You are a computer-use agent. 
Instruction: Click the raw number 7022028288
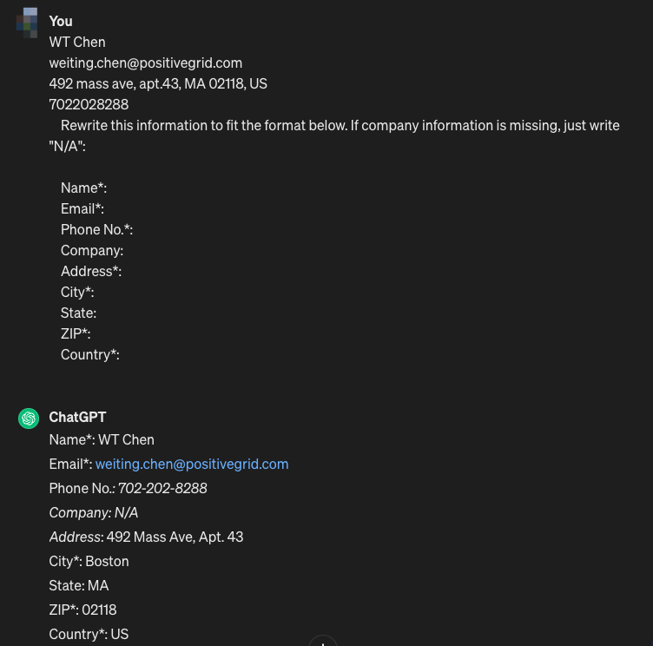click(89, 104)
